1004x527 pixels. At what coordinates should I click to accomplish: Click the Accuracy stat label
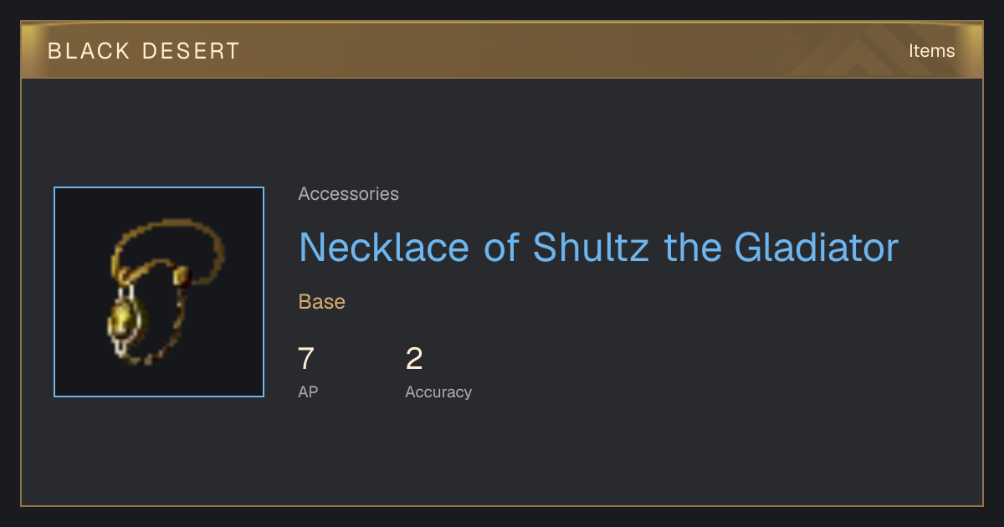pyautogui.click(x=438, y=392)
